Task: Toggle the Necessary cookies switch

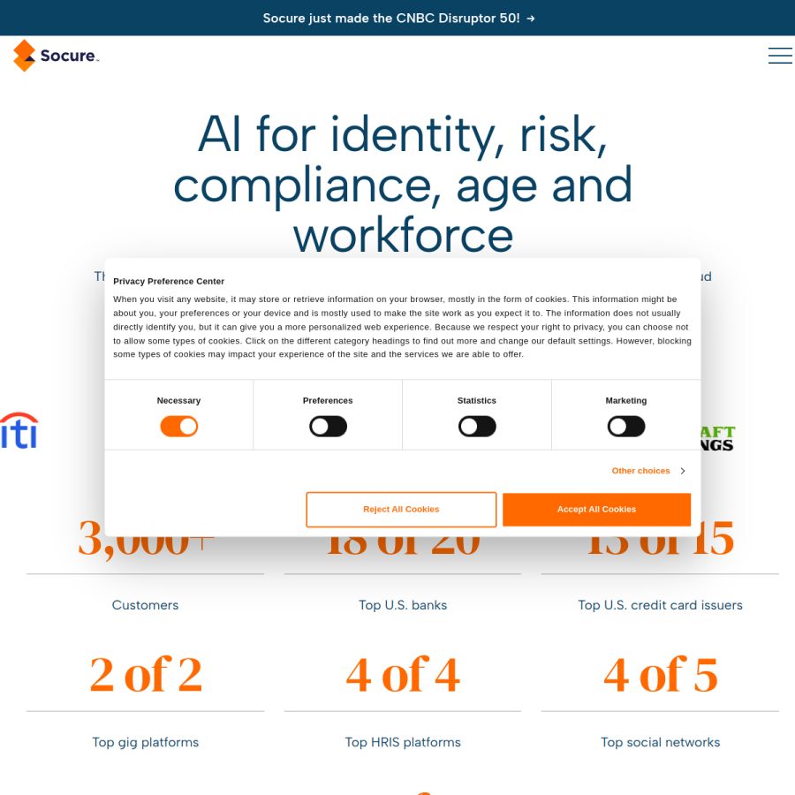Action: click(x=179, y=427)
